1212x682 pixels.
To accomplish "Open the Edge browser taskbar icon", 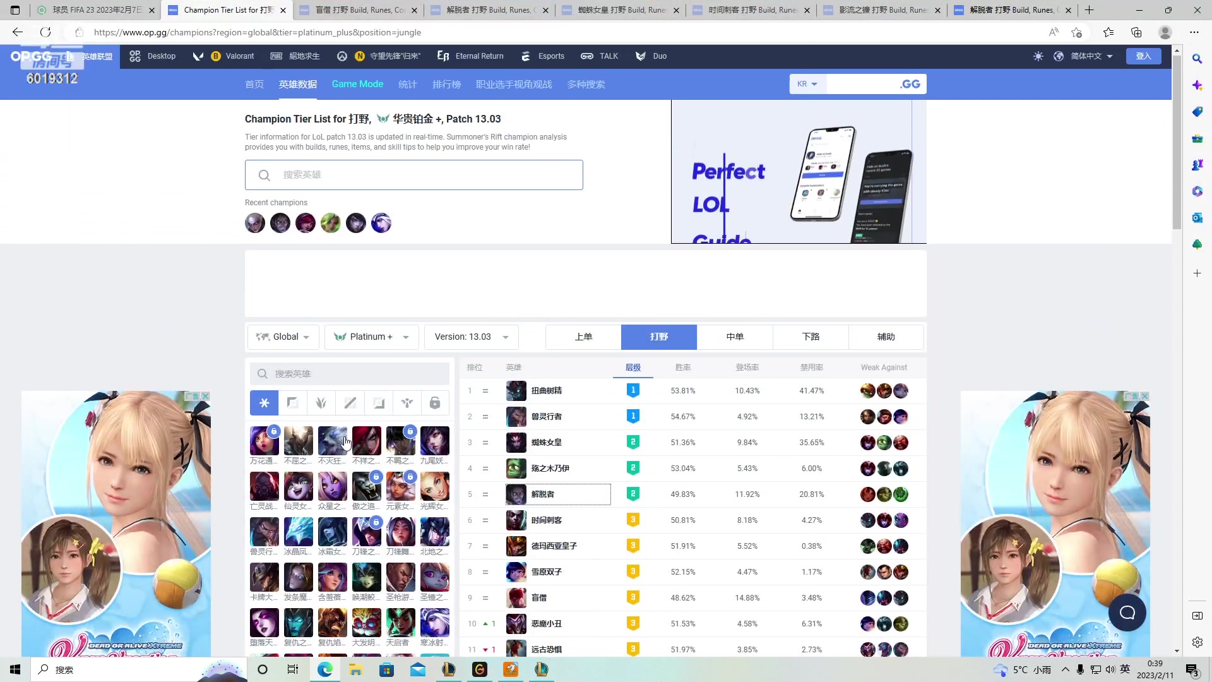I will 324,669.
